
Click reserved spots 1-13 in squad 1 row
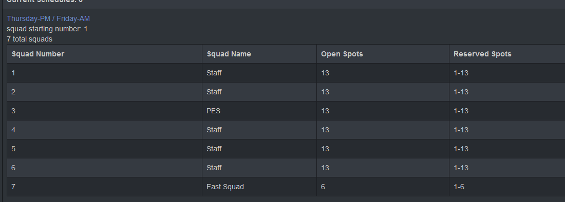pos(507,73)
